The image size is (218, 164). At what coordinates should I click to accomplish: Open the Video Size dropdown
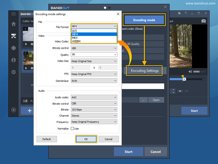(x=94, y=61)
